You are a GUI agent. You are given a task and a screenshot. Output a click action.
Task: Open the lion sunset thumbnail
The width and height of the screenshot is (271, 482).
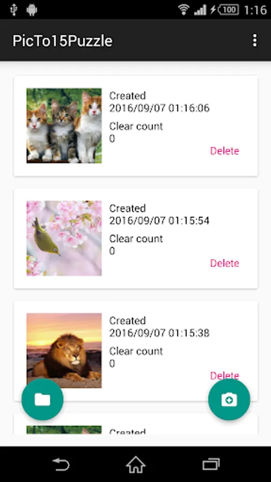pos(64,350)
